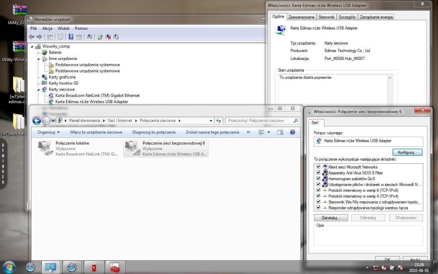The image size is (438, 274).
Task: Show hidden tray icons arrow
Action: [367, 267]
